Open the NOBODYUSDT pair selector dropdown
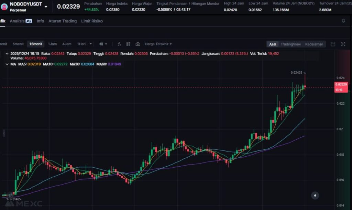This screenshot has width=352, height=210. [46, 7]
